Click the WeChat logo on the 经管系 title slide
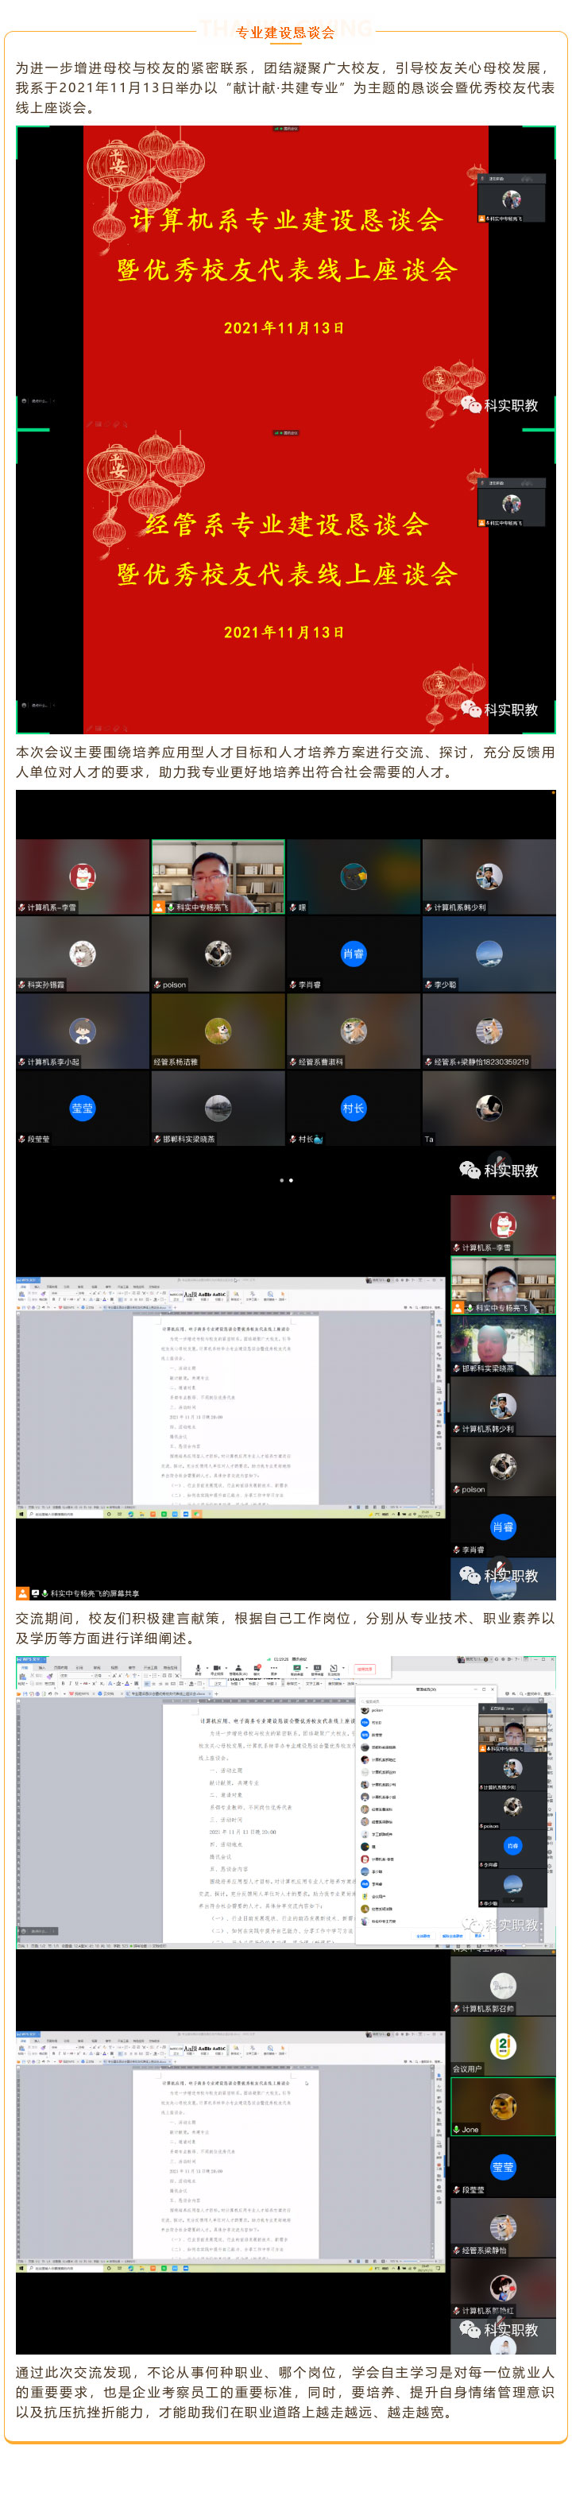The image size is (572, 2496). click(x=470, y=710)
